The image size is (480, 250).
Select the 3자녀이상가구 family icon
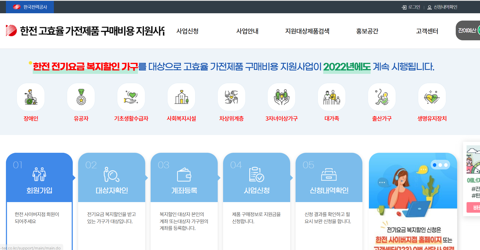(x=281, y=97)
